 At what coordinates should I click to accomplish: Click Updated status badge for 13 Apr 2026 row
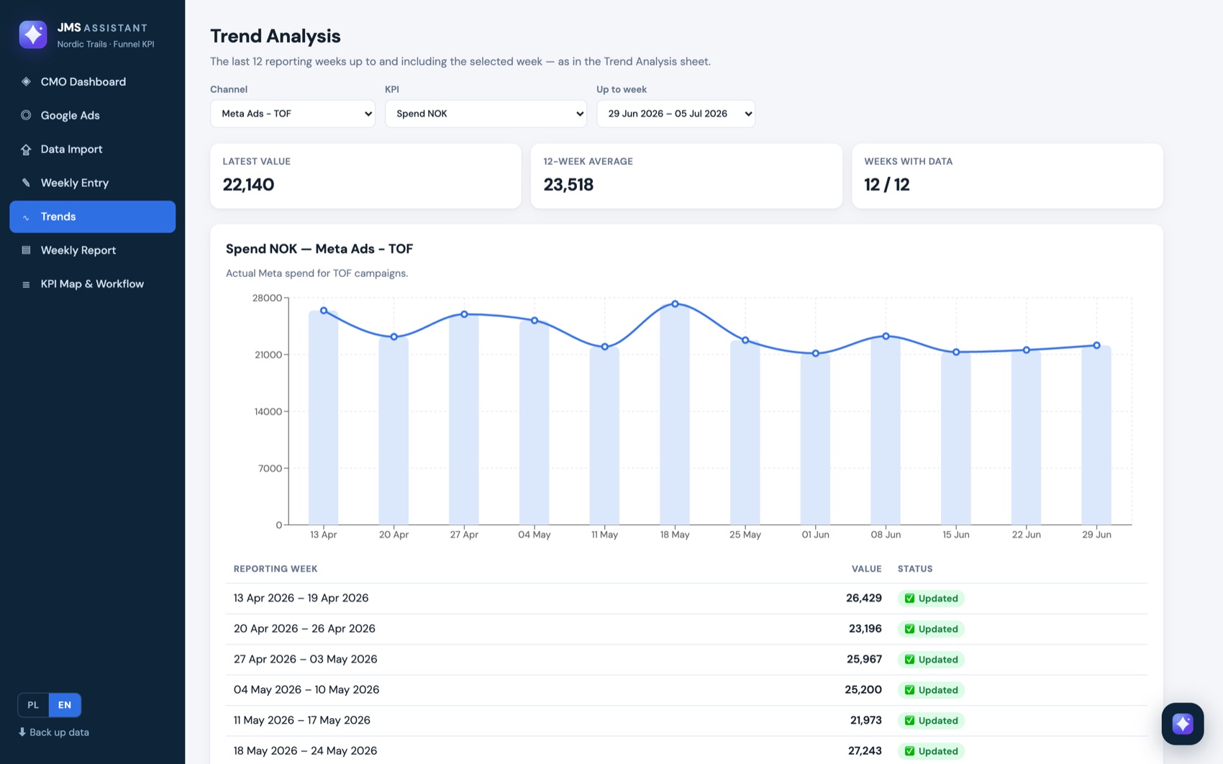pyautogui.click(x=931, y=599)
